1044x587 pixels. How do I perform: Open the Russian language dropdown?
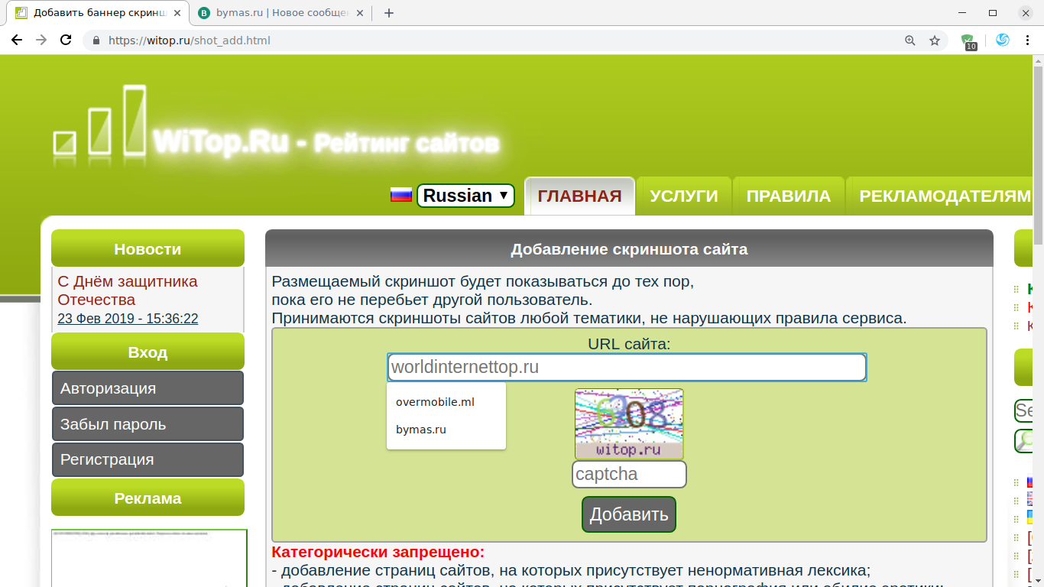(x=465, y=196)
